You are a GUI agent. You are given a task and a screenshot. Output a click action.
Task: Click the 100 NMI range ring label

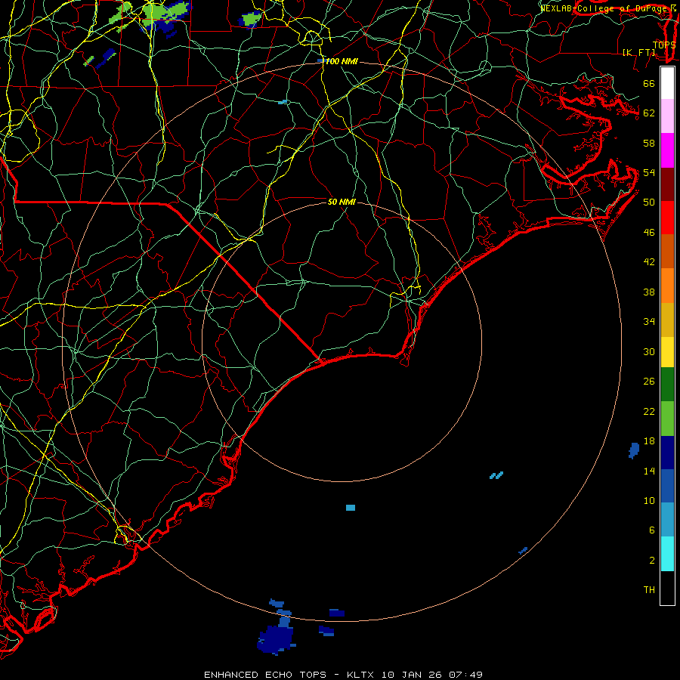click(x=342, y=62)
